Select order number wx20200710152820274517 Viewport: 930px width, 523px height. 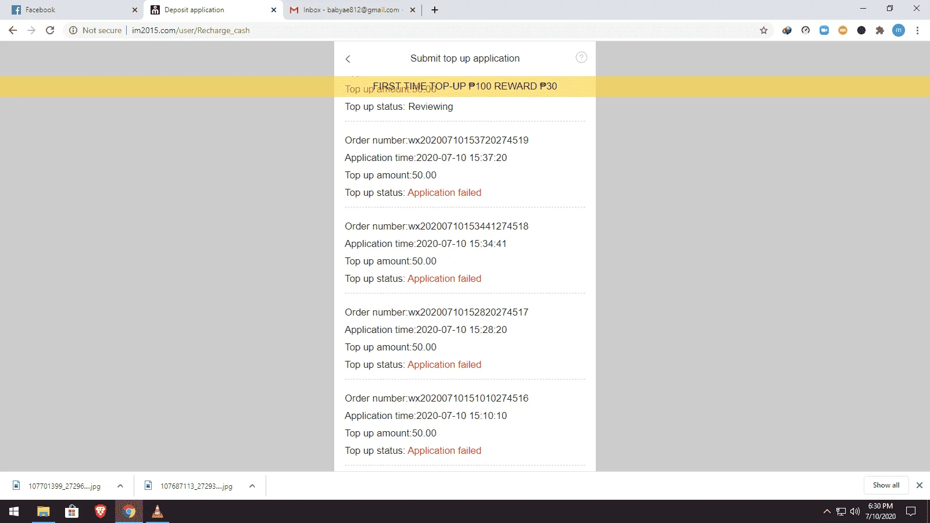pos(437,312)
